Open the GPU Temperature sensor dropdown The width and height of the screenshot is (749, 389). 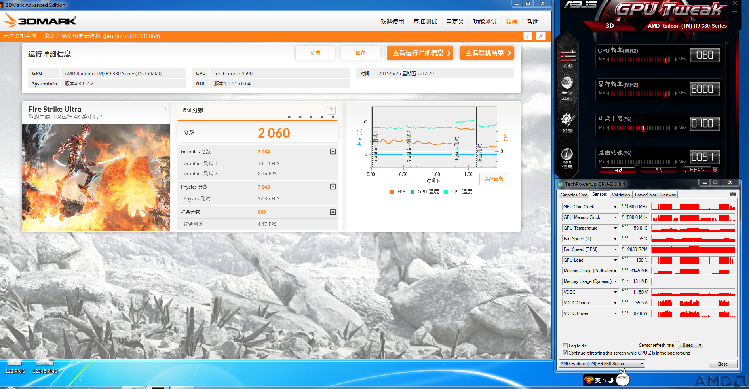click(615, 228)
